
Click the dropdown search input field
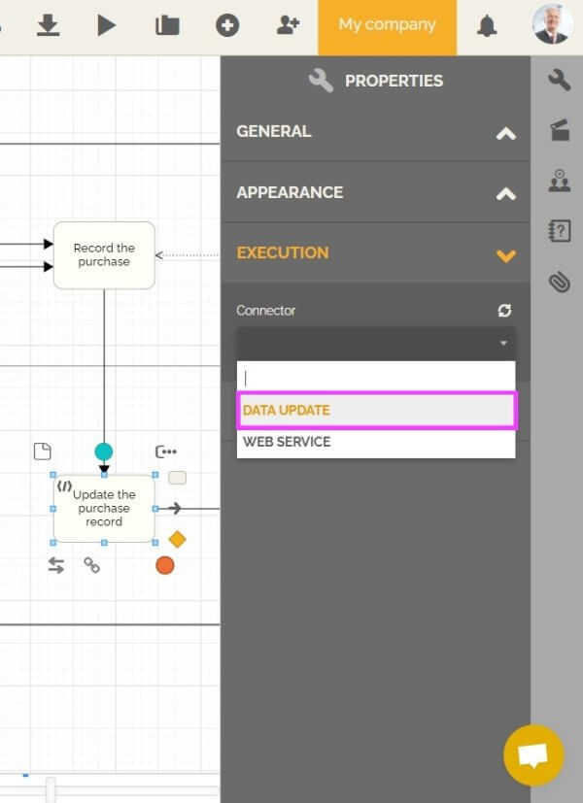tap(376, 378)
